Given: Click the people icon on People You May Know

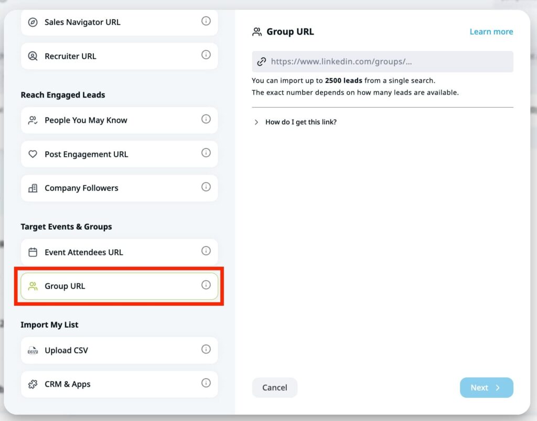Looking at the screenshot, I should (33, 120).
